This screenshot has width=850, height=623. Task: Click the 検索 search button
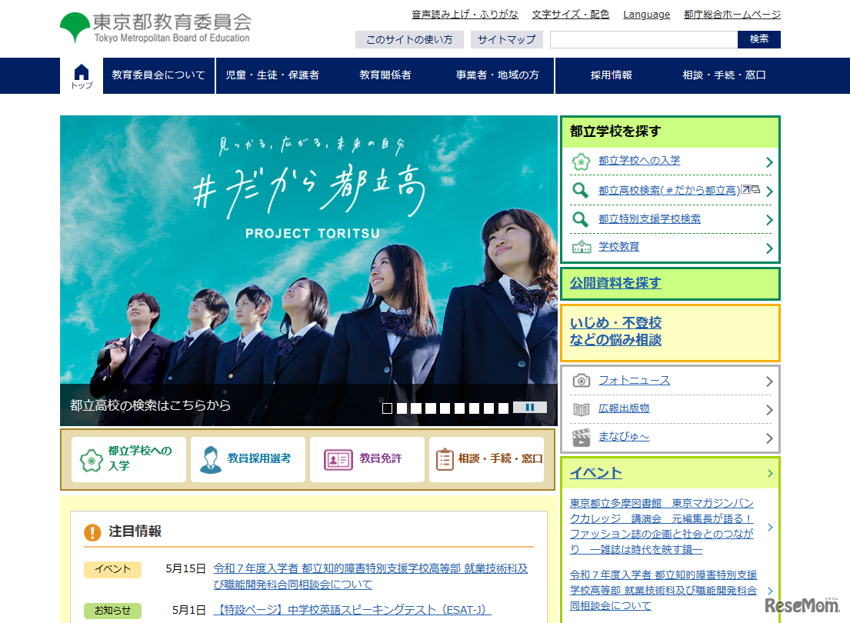tap(758, 39)
